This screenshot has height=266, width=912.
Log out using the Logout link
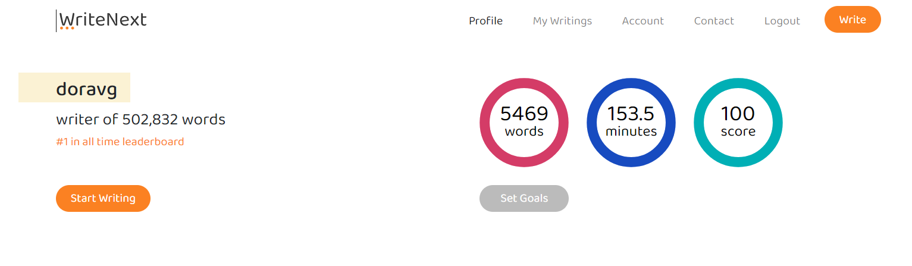point(782,21)
